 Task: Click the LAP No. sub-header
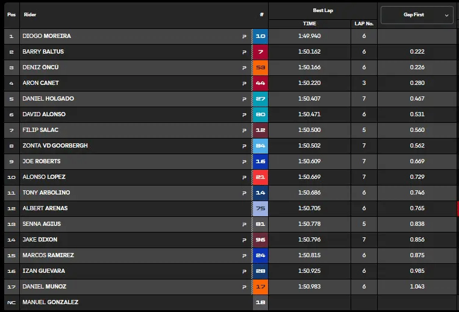364,23
